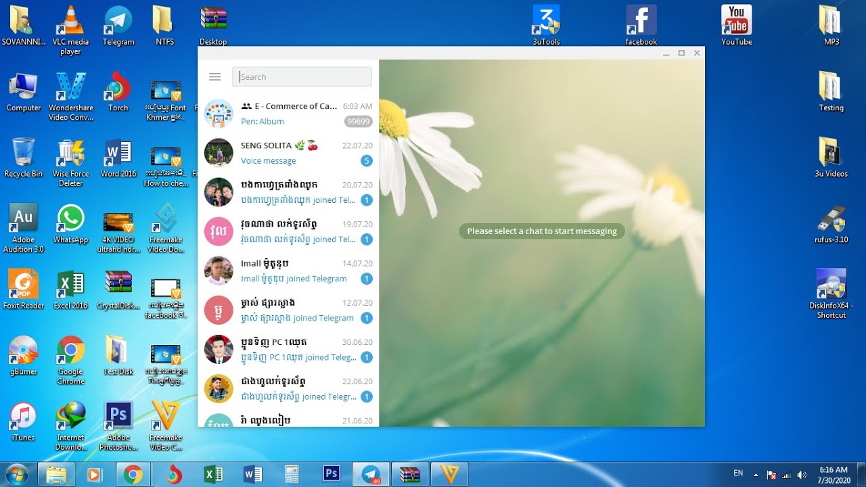Select the NTFS folder on desktop
Viewport: 866px width, 487px height.
164,26
